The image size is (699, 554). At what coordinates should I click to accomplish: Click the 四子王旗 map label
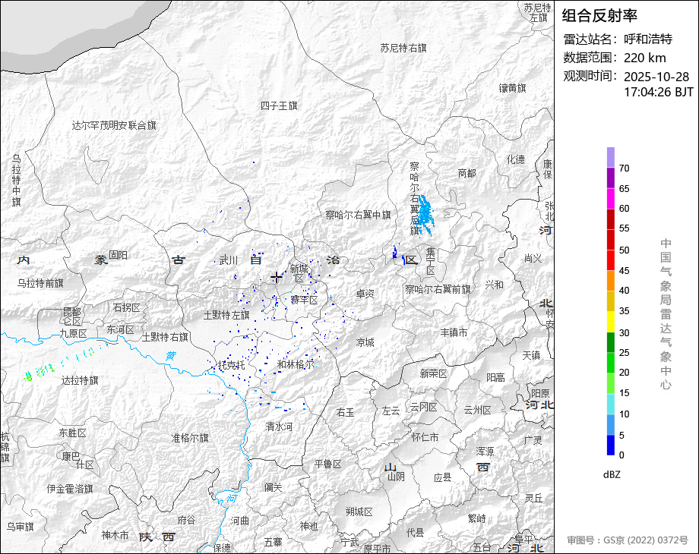pos(279,105)
